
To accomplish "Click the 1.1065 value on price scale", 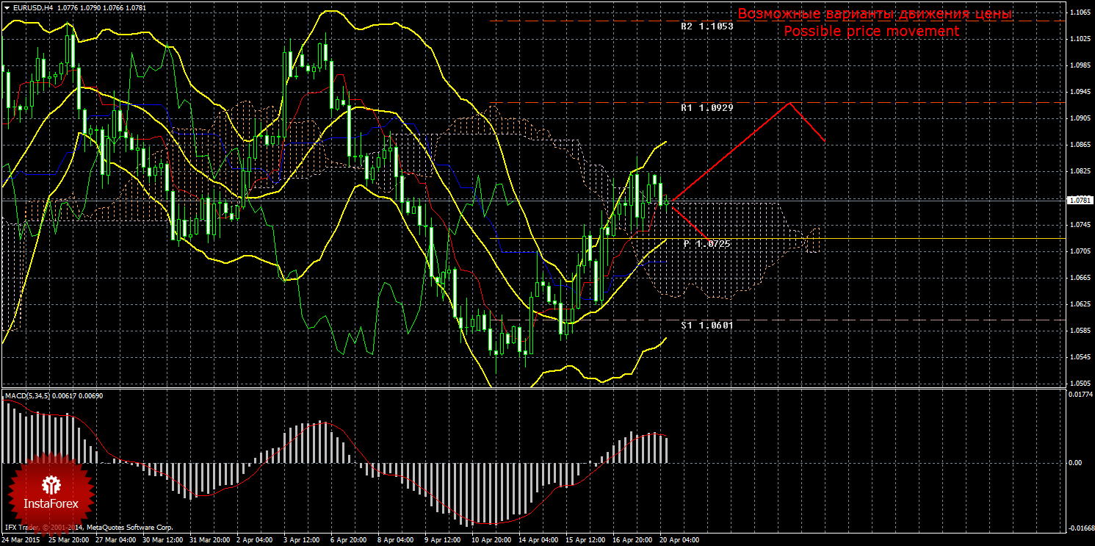I will pos(1079,12).
